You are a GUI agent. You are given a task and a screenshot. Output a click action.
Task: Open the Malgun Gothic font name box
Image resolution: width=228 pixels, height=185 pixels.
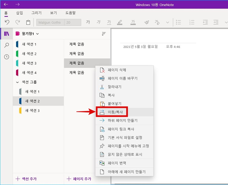(50, 22)
